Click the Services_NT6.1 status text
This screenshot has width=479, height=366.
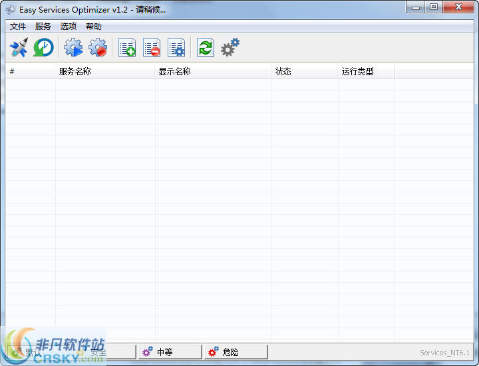click(x=444, y=353)
